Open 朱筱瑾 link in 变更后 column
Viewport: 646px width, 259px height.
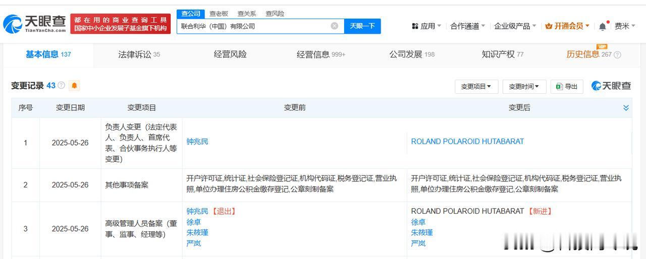tap(422, 233)
